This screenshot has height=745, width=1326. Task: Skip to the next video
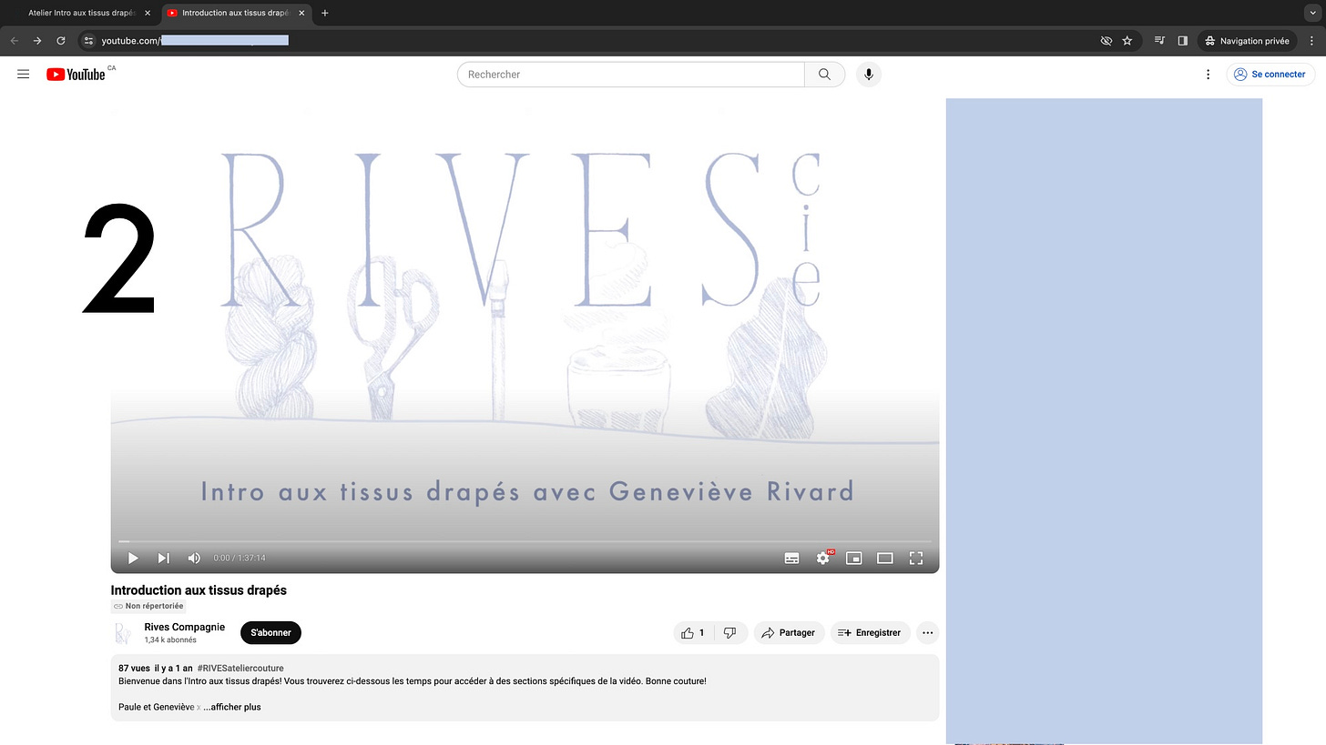[x=163, y=558]
